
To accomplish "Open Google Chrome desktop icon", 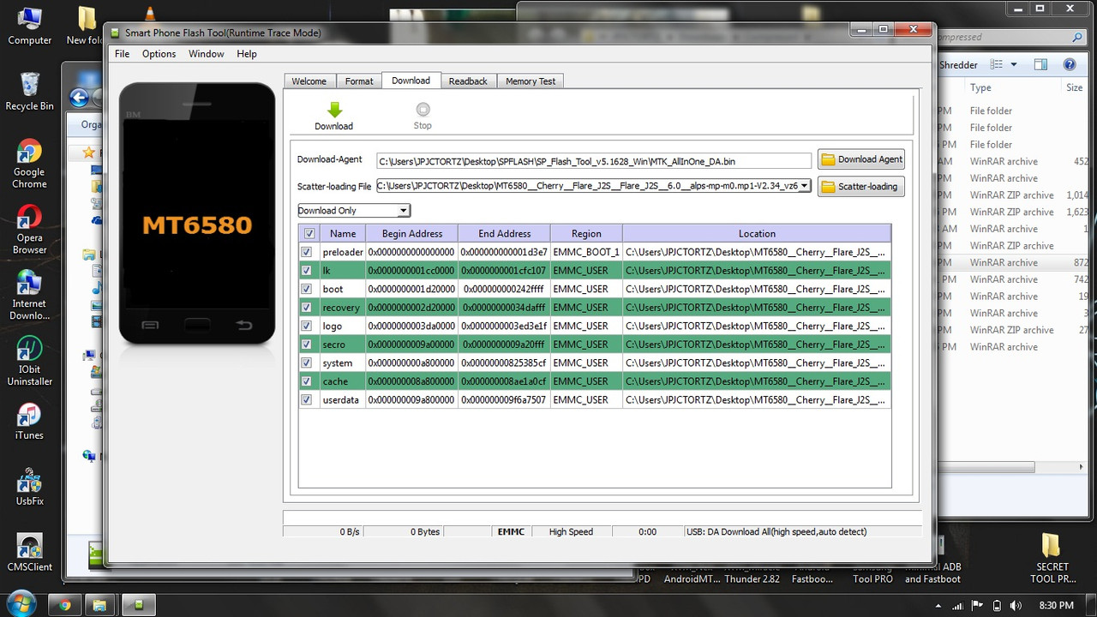I will pos(29,164).
